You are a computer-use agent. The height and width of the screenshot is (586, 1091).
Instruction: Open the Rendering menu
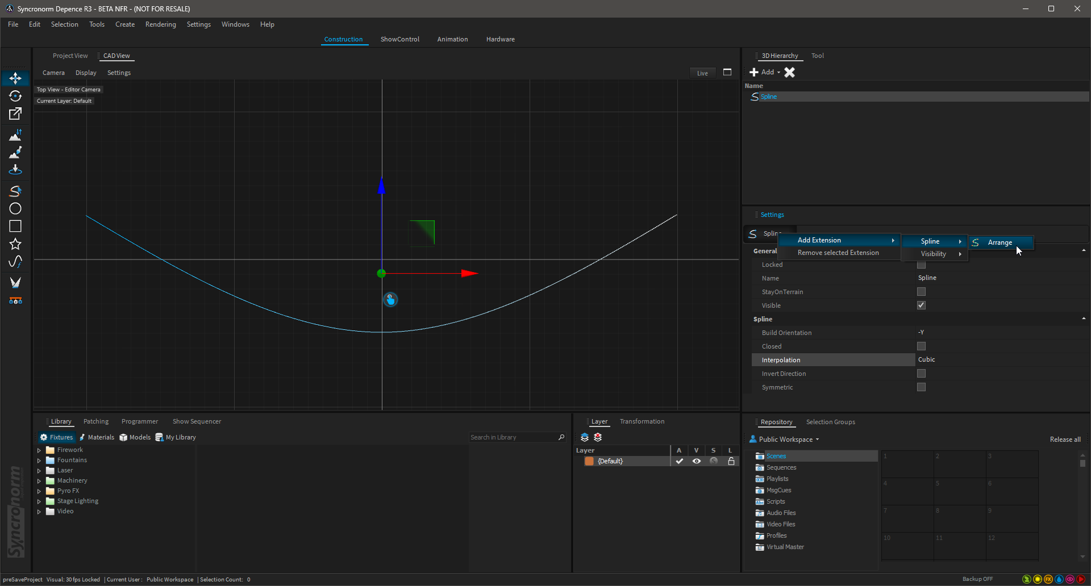click(160, 24)
